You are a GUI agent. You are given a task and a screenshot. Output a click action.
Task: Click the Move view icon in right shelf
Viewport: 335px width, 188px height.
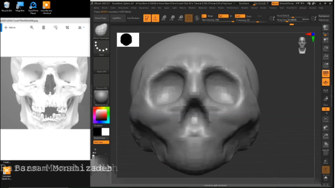pos(326,128)
